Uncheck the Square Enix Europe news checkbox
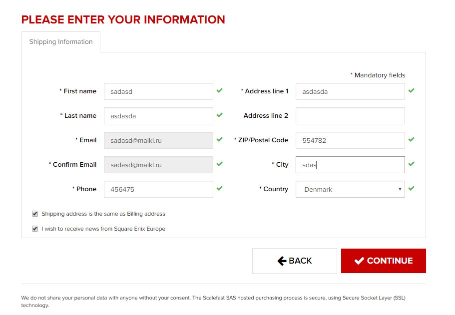The image size is (455, 315). (35, 229)
